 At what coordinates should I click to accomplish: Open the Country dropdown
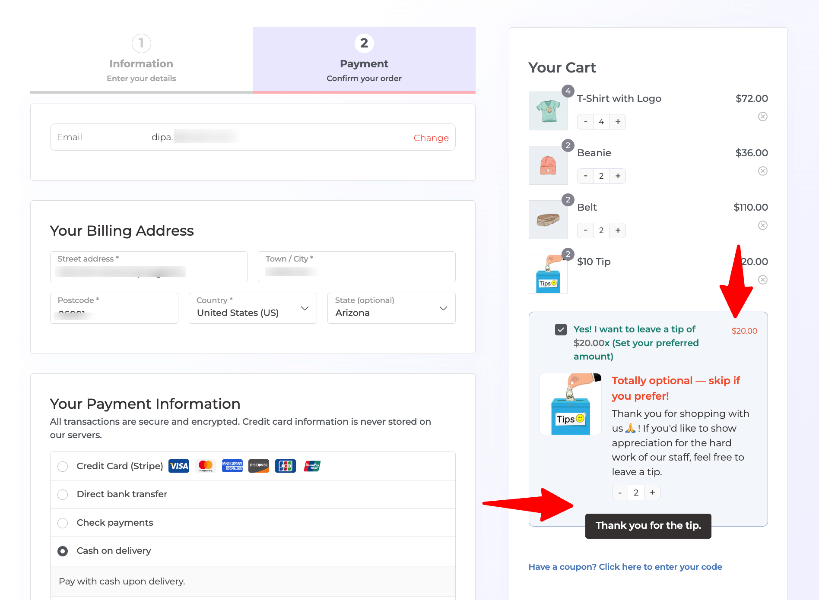(x=253, y=308)
